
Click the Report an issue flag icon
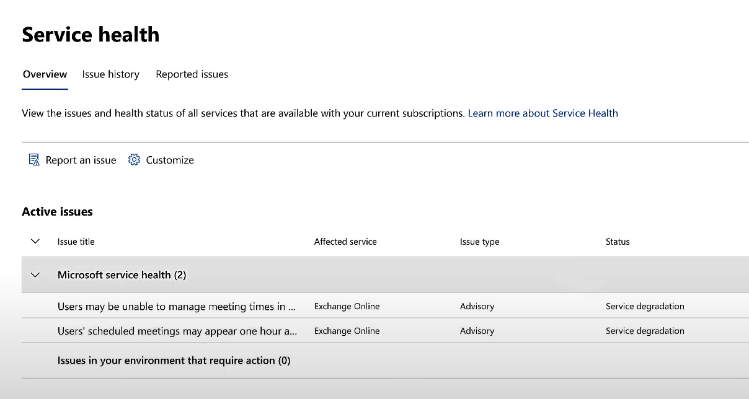pyautogui.click(x=33, y=159)
